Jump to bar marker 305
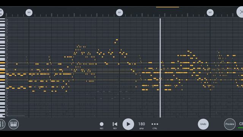This screenshot has height=137, width=243. 29,13
